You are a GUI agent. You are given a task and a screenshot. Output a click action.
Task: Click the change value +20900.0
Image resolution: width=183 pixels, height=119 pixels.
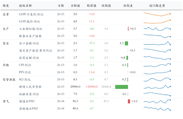click(92, 87)
